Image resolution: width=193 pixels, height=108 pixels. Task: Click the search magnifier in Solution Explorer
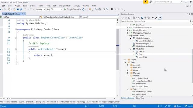pyautogui.click(x=190, y=21)
